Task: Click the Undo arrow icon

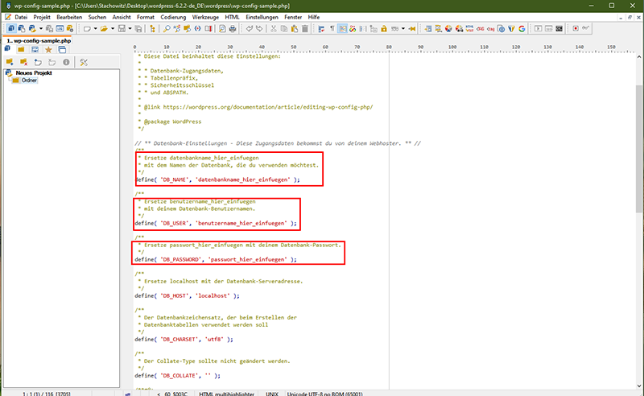Action: [249, 29]
